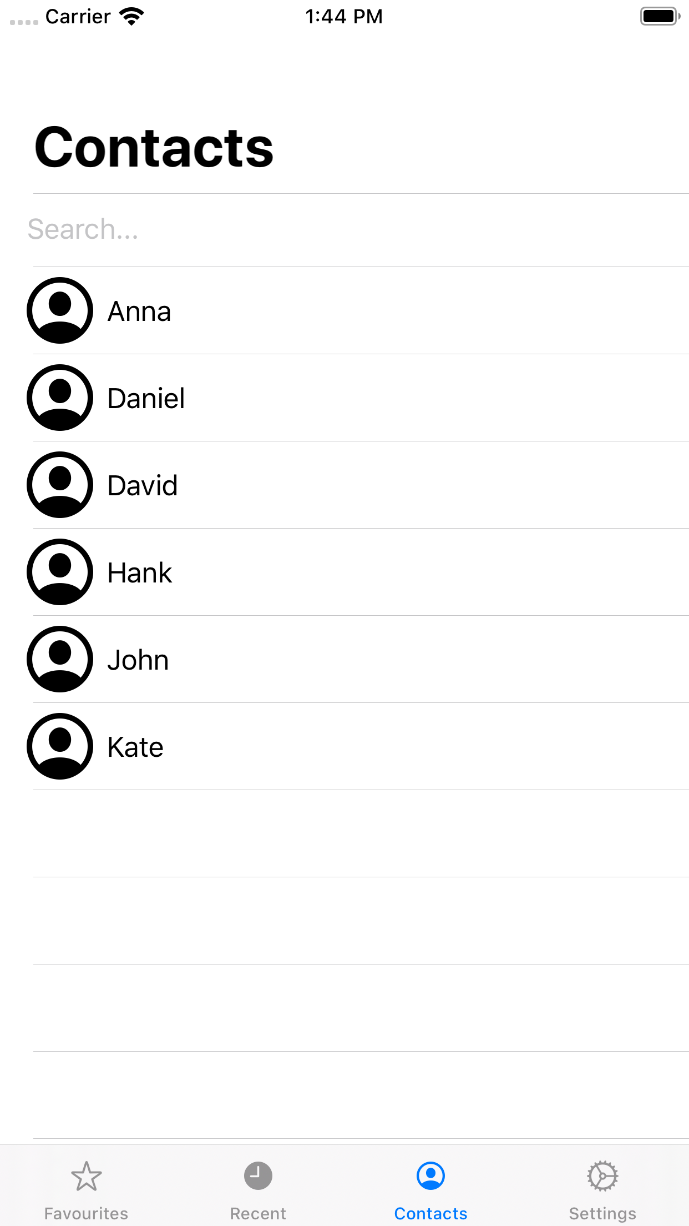Select the name David in list

point(143,486)
